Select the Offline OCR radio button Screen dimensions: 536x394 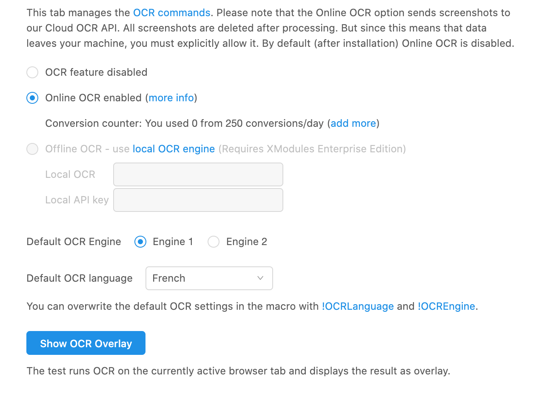click(32, 149)
